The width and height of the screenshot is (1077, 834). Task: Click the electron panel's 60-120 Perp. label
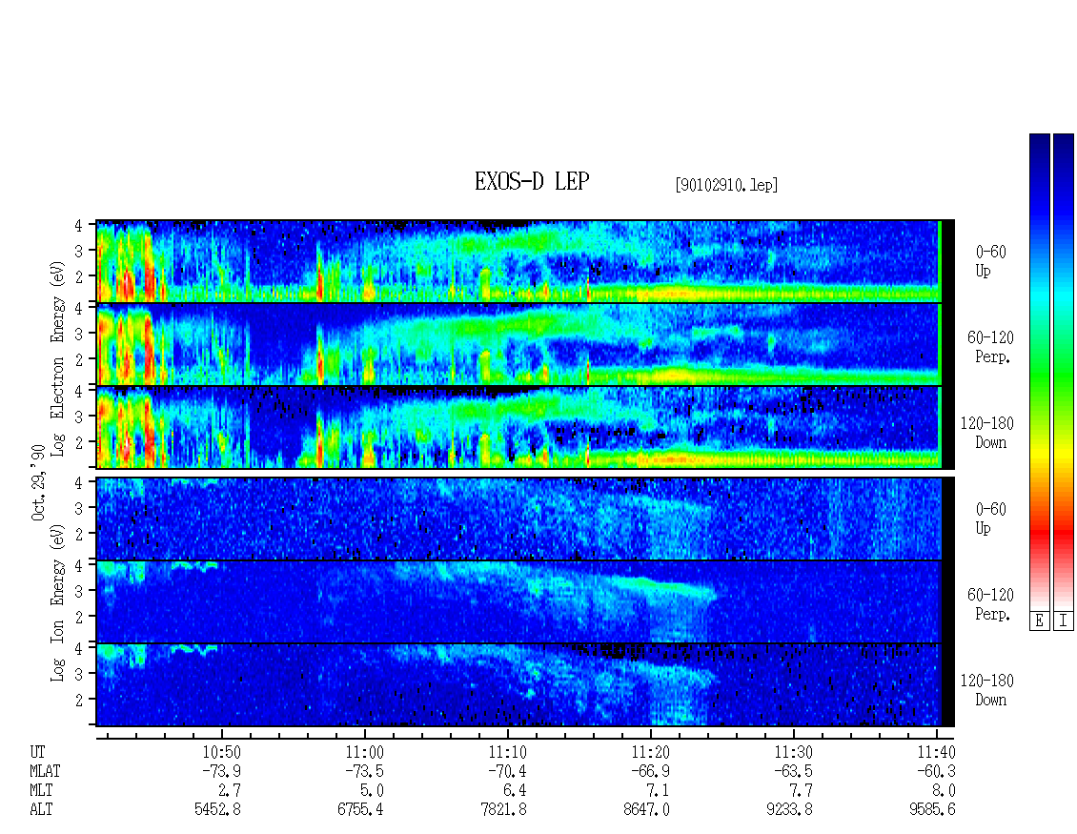990,347
